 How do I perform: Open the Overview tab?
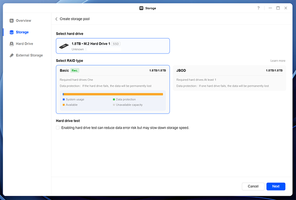pyautogui.click(x=24, y=21)
